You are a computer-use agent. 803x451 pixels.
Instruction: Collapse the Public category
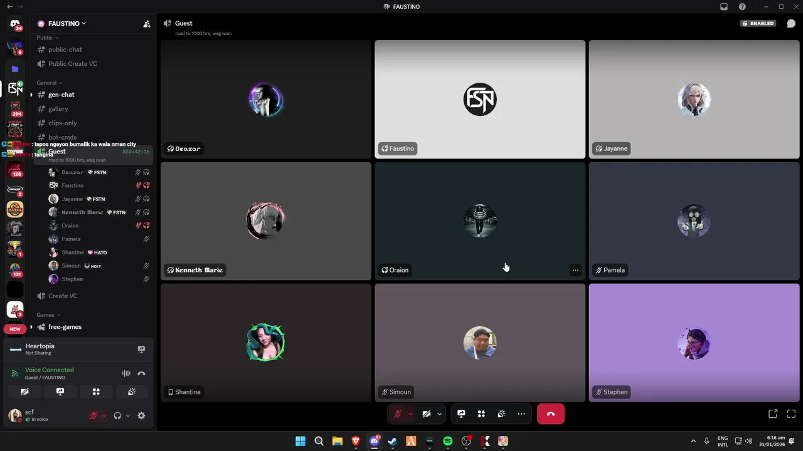coord(48,38)
